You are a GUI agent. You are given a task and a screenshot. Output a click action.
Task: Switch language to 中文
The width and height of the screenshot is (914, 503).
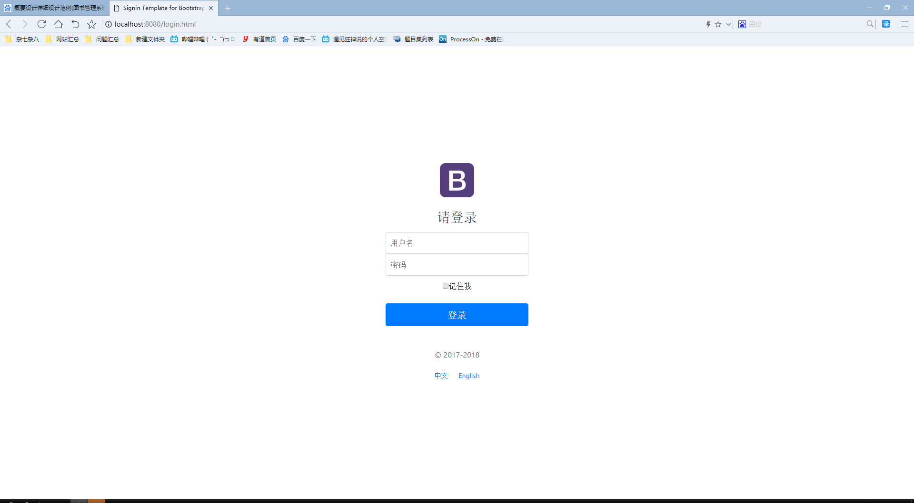[x=441, y=376]
